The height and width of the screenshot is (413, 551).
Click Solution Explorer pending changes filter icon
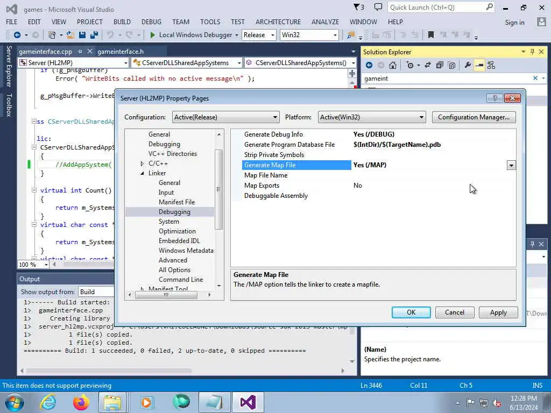[x=409, y=65]
